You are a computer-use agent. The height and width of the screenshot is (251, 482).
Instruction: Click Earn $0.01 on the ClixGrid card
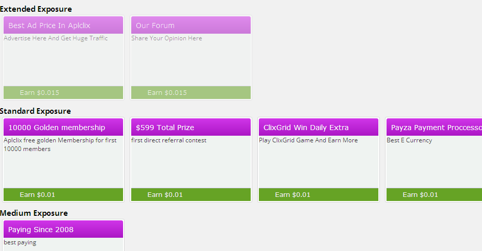pyautogui.click(x=293, y=195)
